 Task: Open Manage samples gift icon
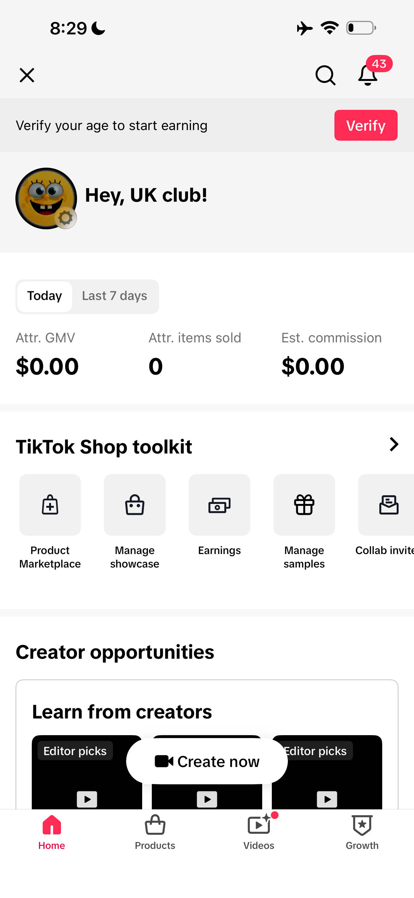304,505
